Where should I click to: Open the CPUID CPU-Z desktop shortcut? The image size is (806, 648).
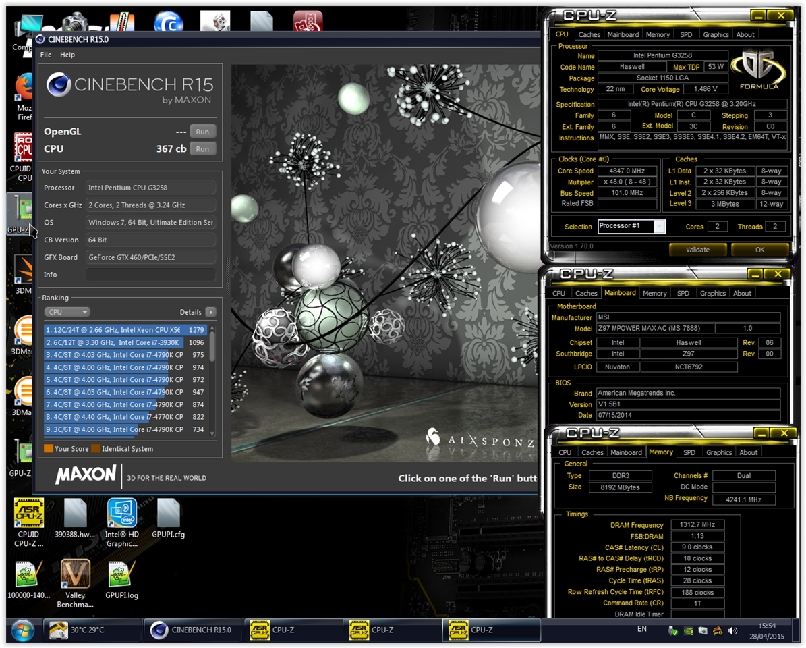pos(29,522)
